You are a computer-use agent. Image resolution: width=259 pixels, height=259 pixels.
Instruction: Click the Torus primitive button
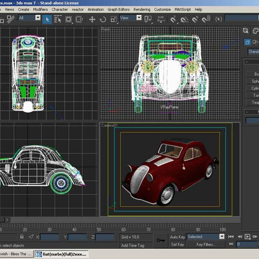coord(253,95)
